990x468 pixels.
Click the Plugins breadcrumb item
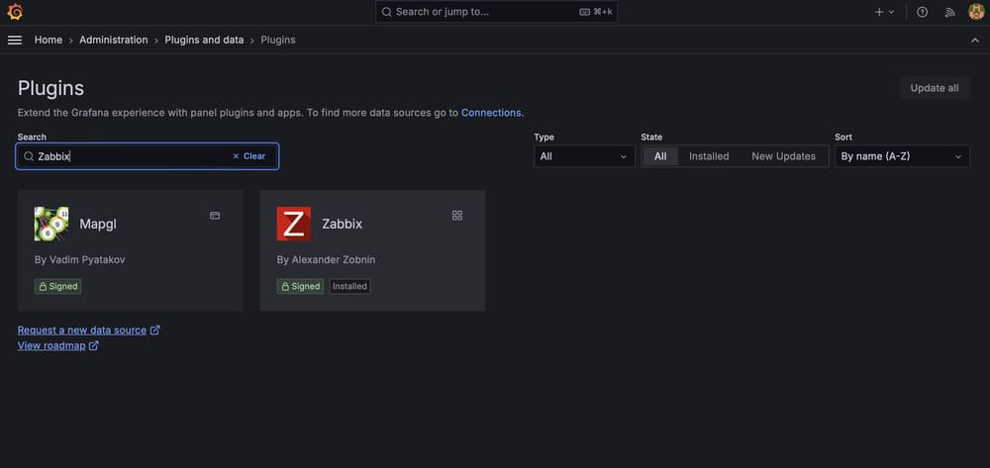[x=278, y=40]
